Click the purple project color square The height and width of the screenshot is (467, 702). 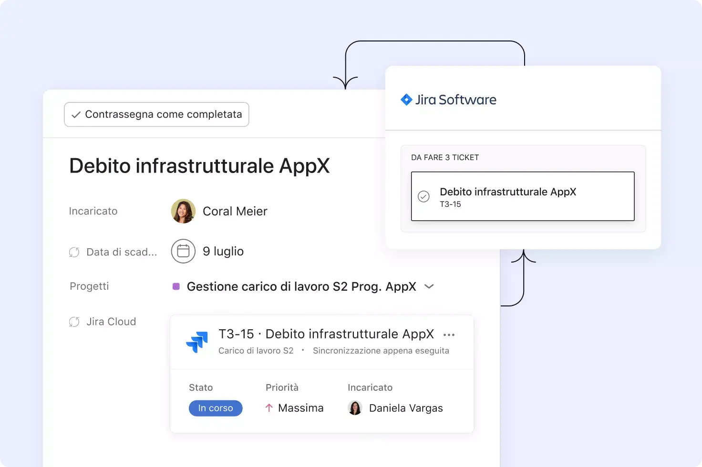coord(176,286)
